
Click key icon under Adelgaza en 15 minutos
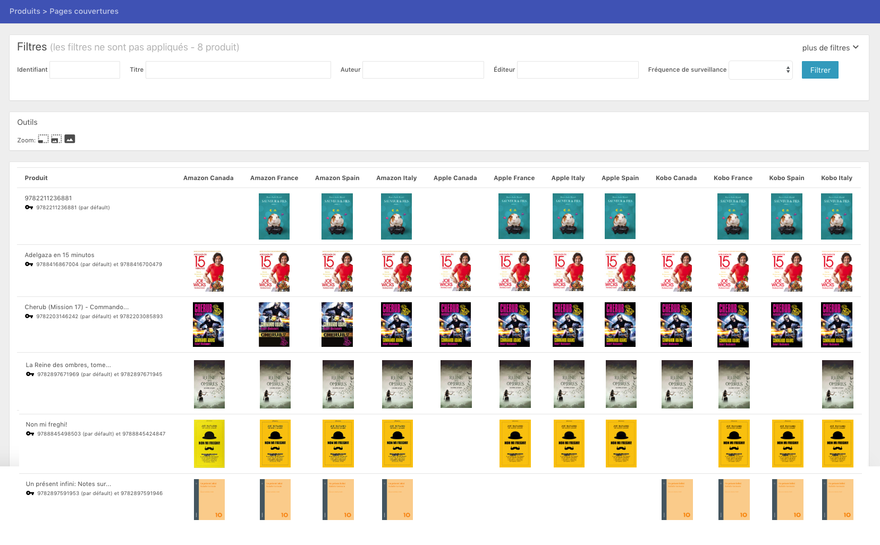(x=29, y=265)
